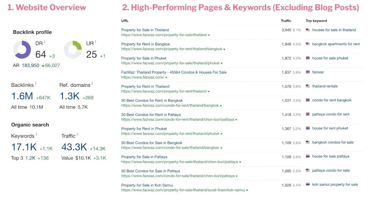Screen dimensions: 377x201
Task: Open the Backlinks info tooltip icon
Action: coord(35,83)
